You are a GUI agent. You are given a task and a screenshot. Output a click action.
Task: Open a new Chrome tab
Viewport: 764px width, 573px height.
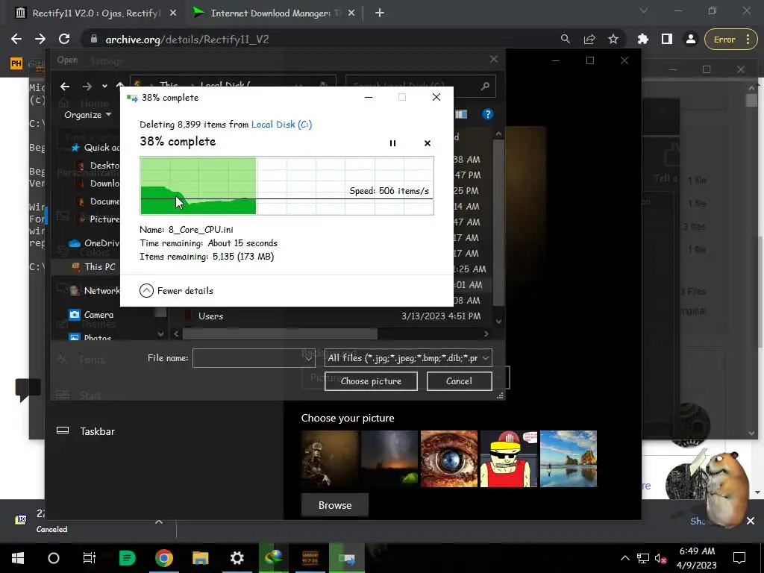tap(380, 13)
